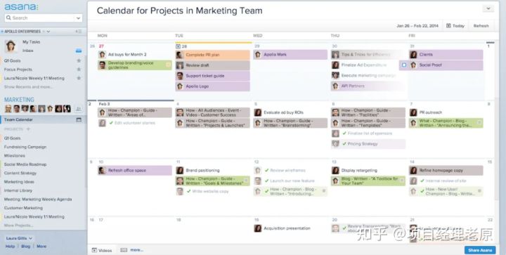Expand the Apollo Enterprises workspace menu

click(x=48, y=32)
